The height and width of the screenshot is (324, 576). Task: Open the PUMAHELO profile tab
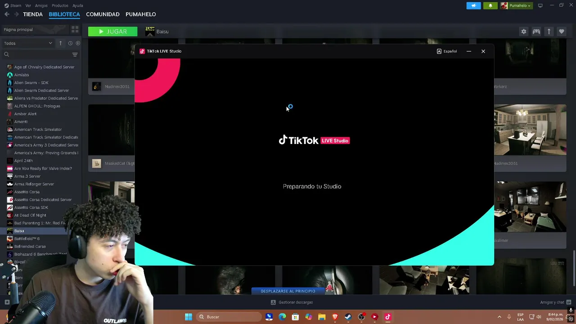[140, 14]
